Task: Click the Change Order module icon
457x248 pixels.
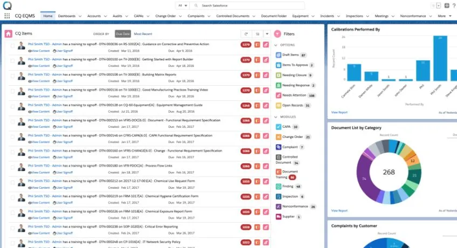Action: point(278,137)
